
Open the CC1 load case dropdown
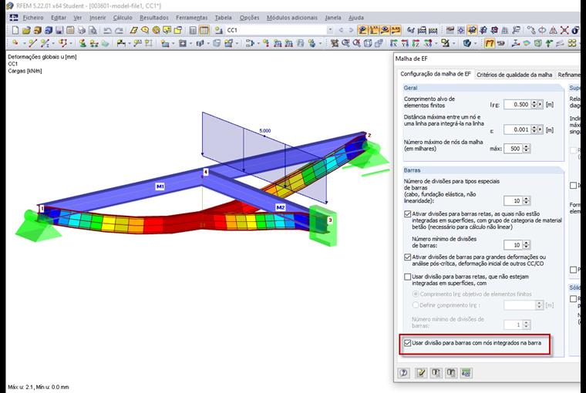click(x=330, y=30)
